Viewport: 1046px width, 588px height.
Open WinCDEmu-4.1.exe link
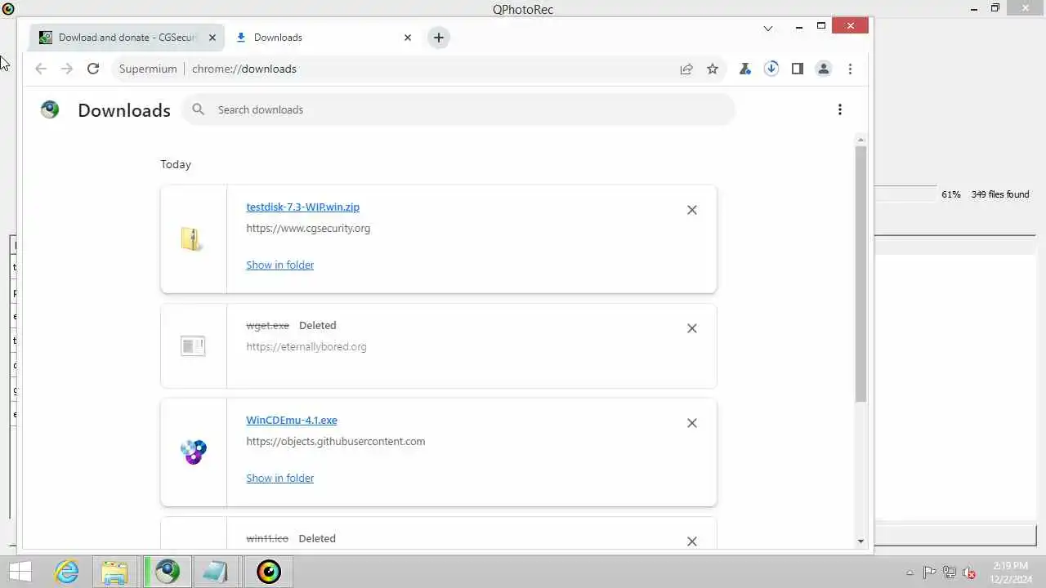click(x=292, y=421)
